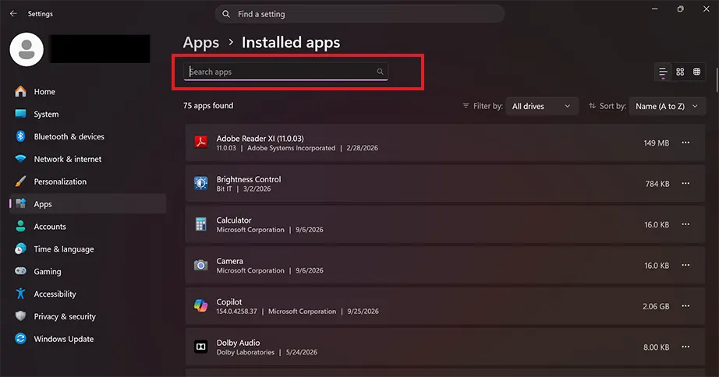The width and height of the screenshot is (719, 377).
Task: Click the Dolby Audio app icon
Action: point(201,347)
